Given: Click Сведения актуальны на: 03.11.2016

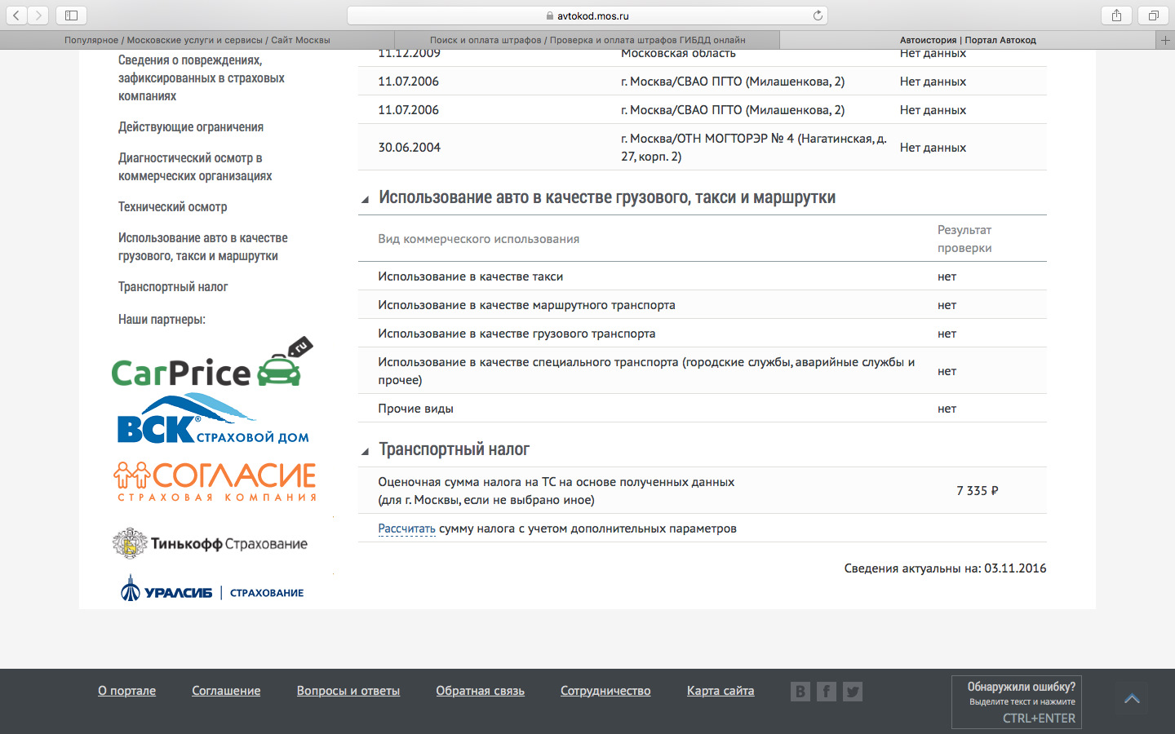Looking at the screenshot, I should (x=945, y=568).
